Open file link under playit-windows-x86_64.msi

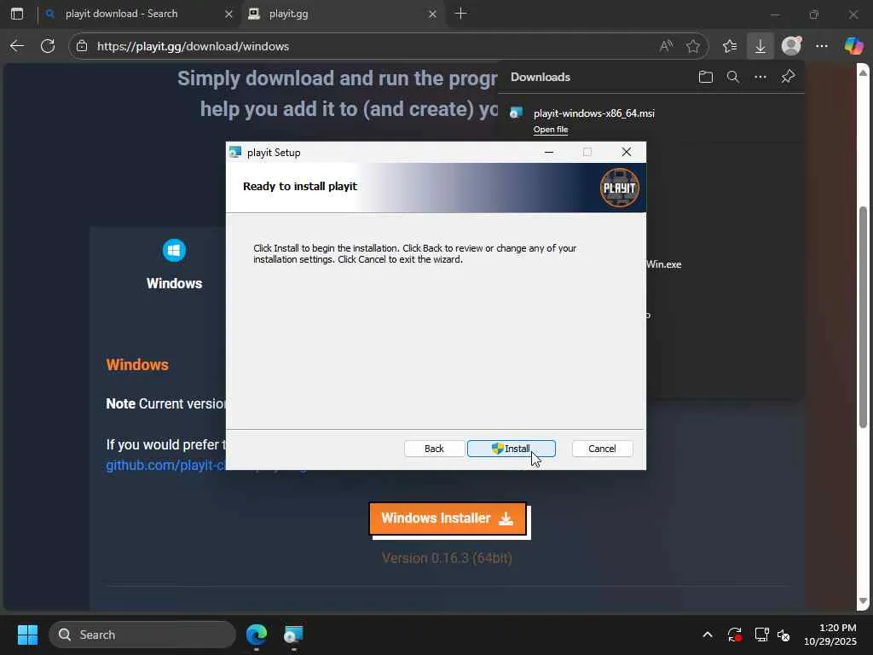(x=551, y=130)
